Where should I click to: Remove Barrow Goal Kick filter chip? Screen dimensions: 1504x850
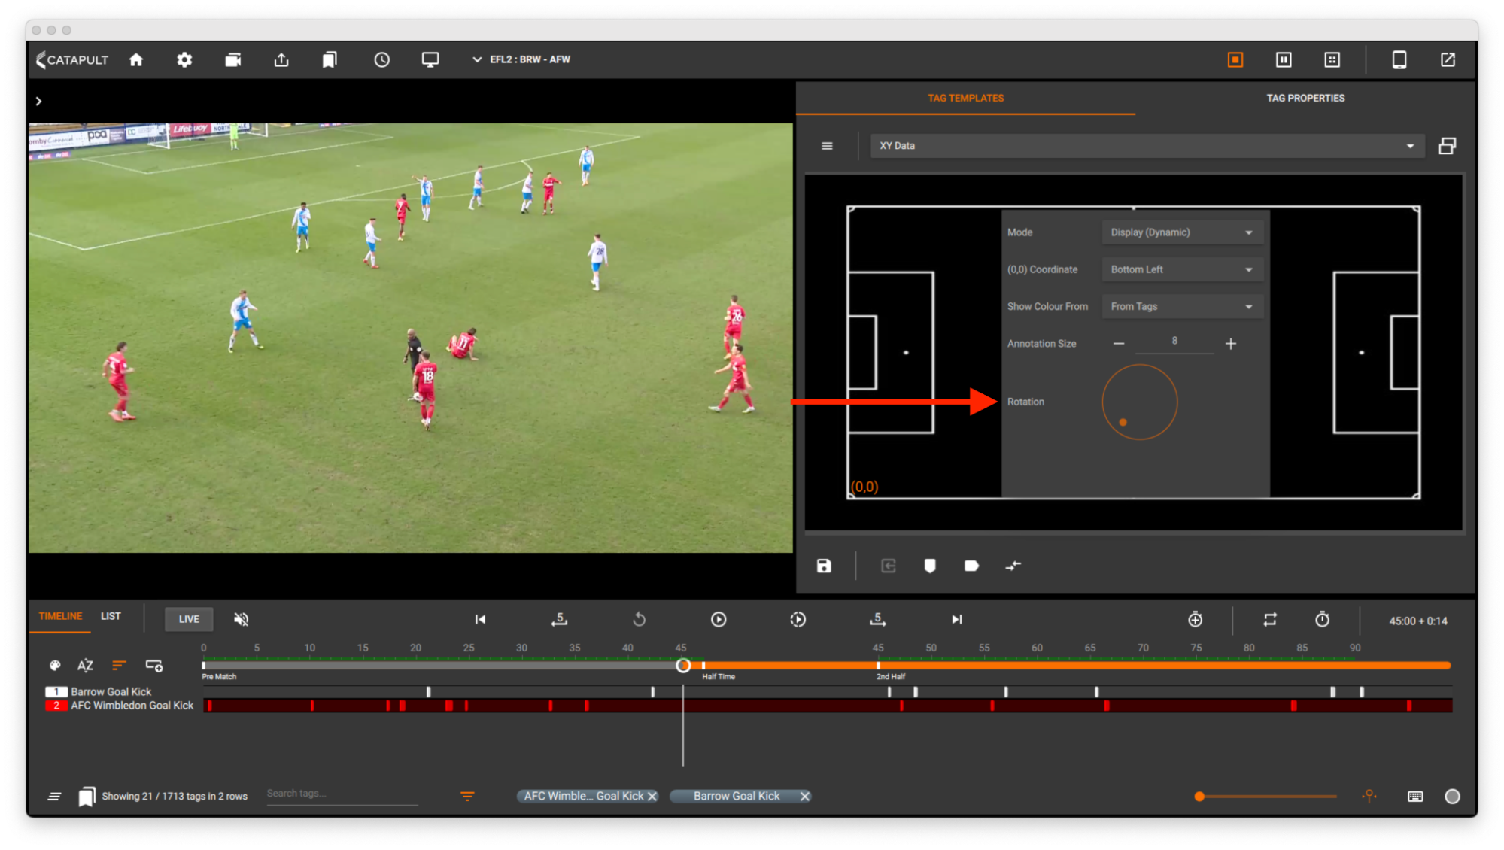point(804,796)
